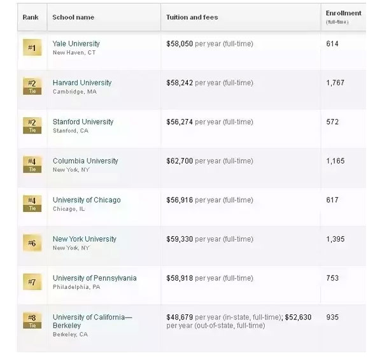The width and height of the screenshot is (382, 357).
Task: Open the University of Pennsylvania link
Action: click(94, 278)
